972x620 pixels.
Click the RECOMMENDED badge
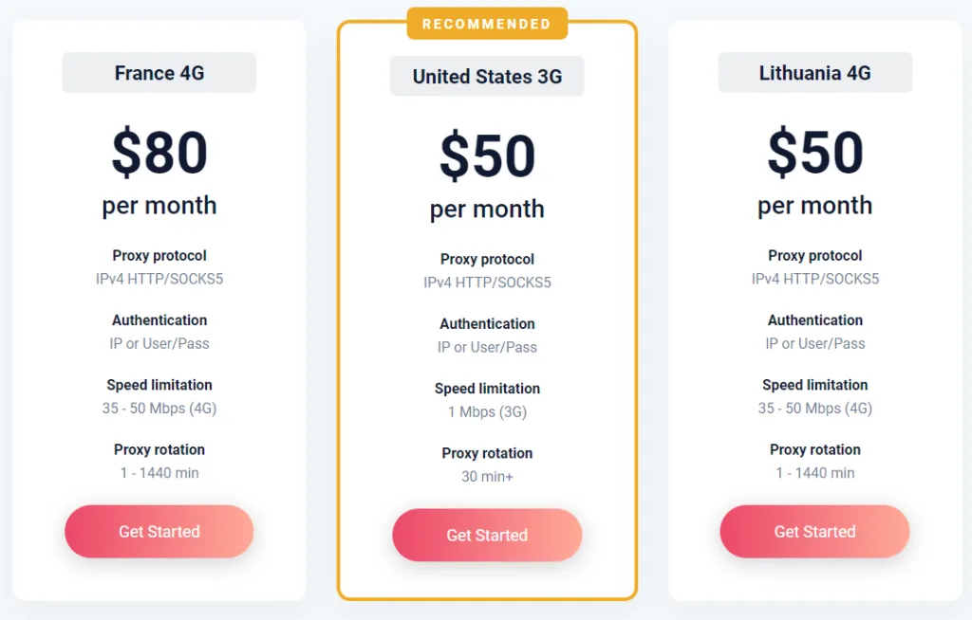[x=487, y=24]
